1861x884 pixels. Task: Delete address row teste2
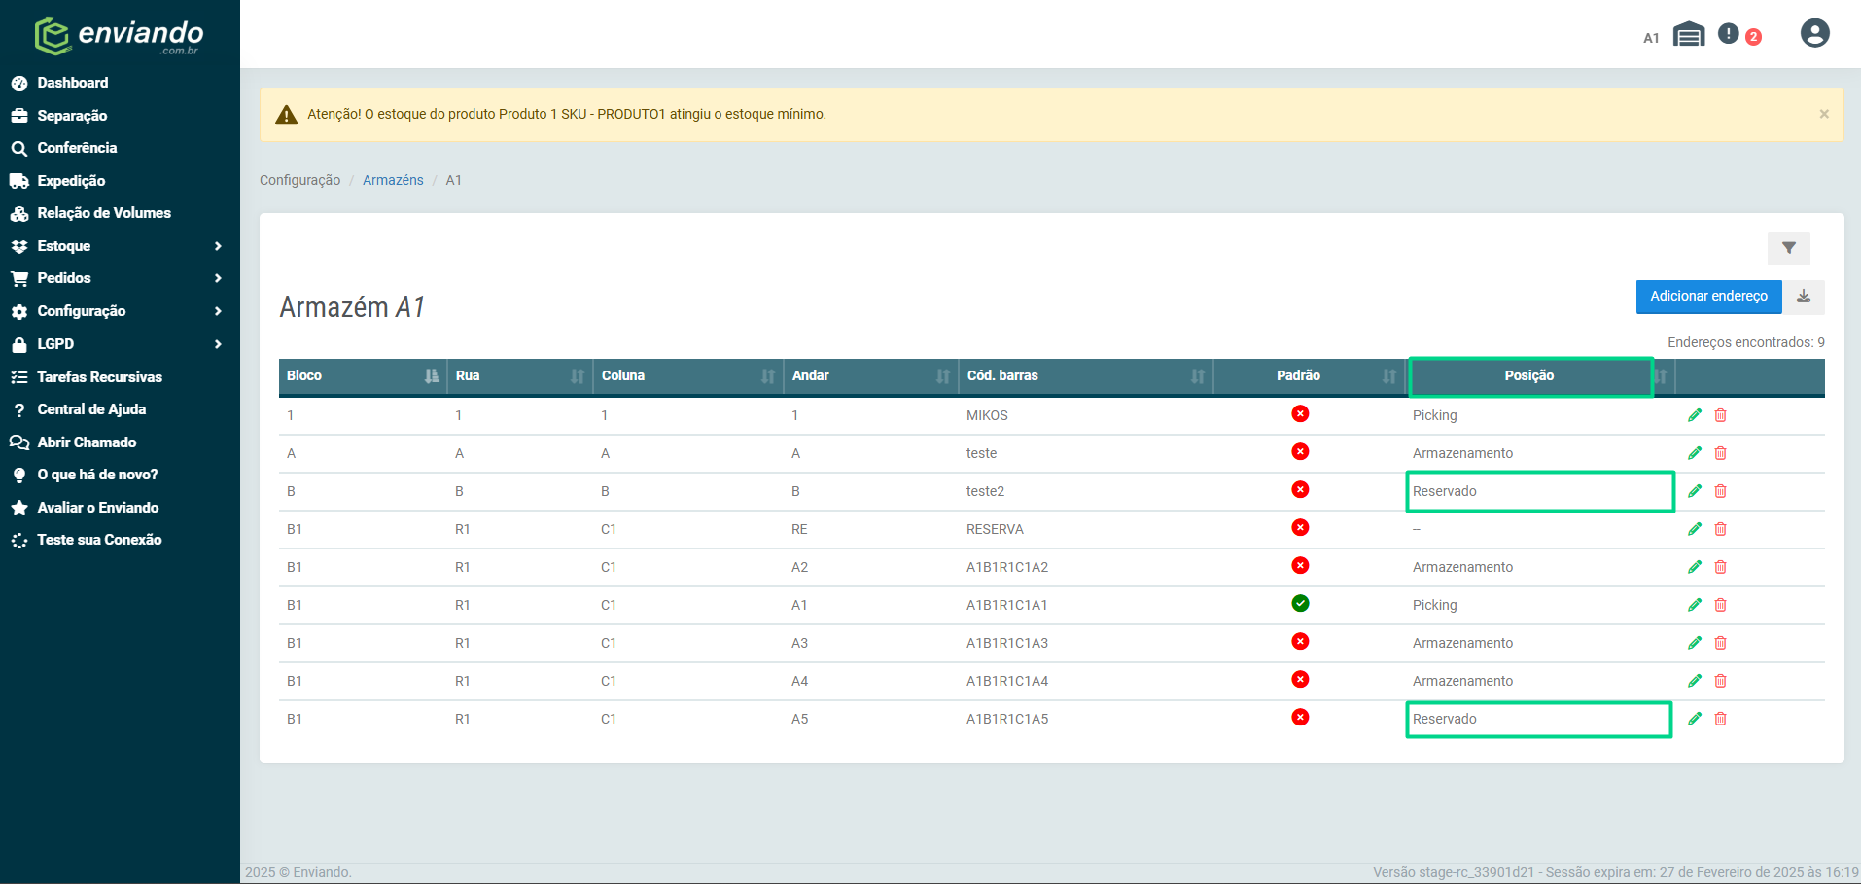click(1720, 491)
